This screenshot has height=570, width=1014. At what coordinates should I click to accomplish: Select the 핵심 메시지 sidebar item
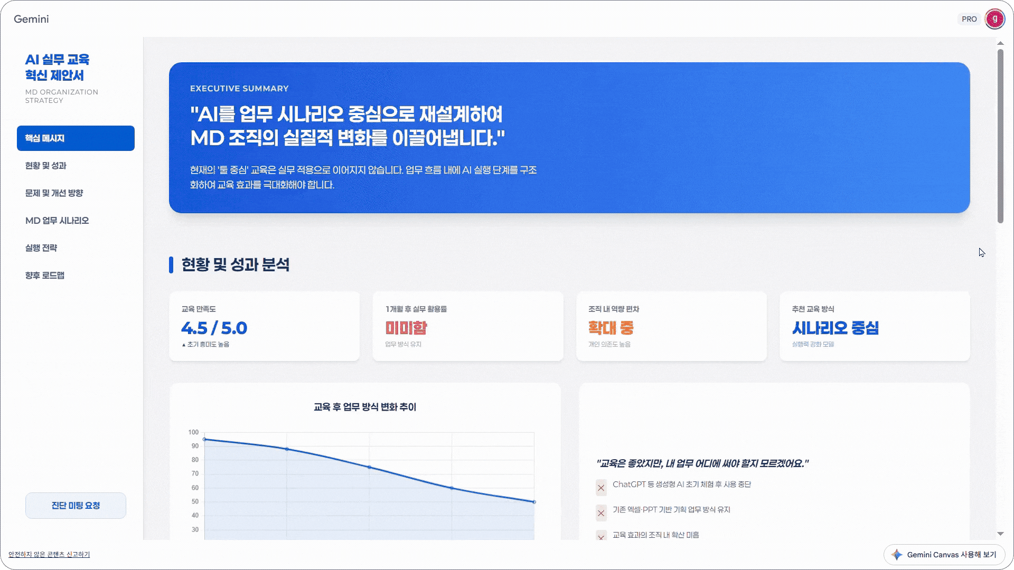pos(76,138)
